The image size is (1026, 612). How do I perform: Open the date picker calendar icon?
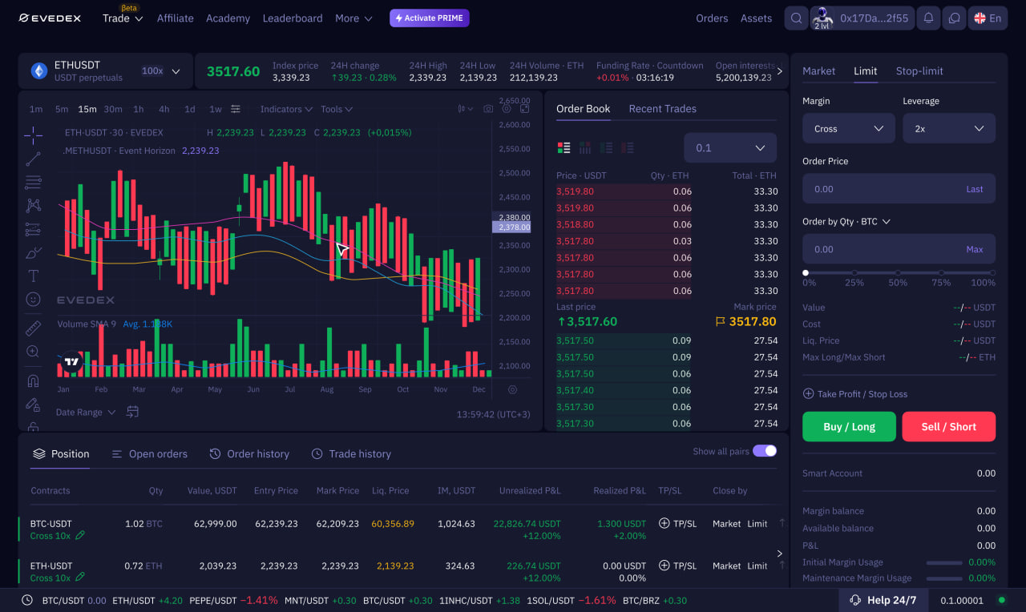tap(133, 412)
